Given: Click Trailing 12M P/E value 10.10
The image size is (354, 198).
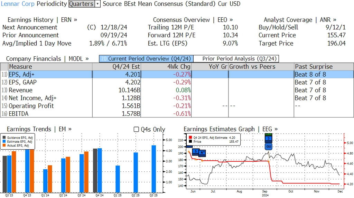Looking at the screenshot, I should tap(231, 27).
